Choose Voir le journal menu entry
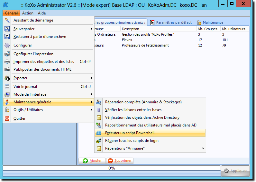Viewport: 256px width, 182px height. coord(49,87)
